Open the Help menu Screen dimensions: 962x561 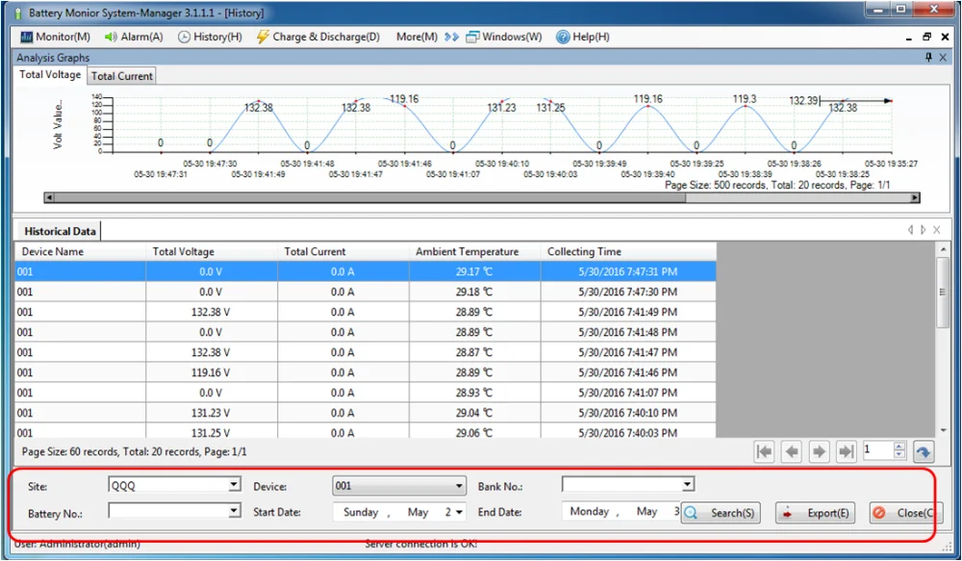pos(582,37)
